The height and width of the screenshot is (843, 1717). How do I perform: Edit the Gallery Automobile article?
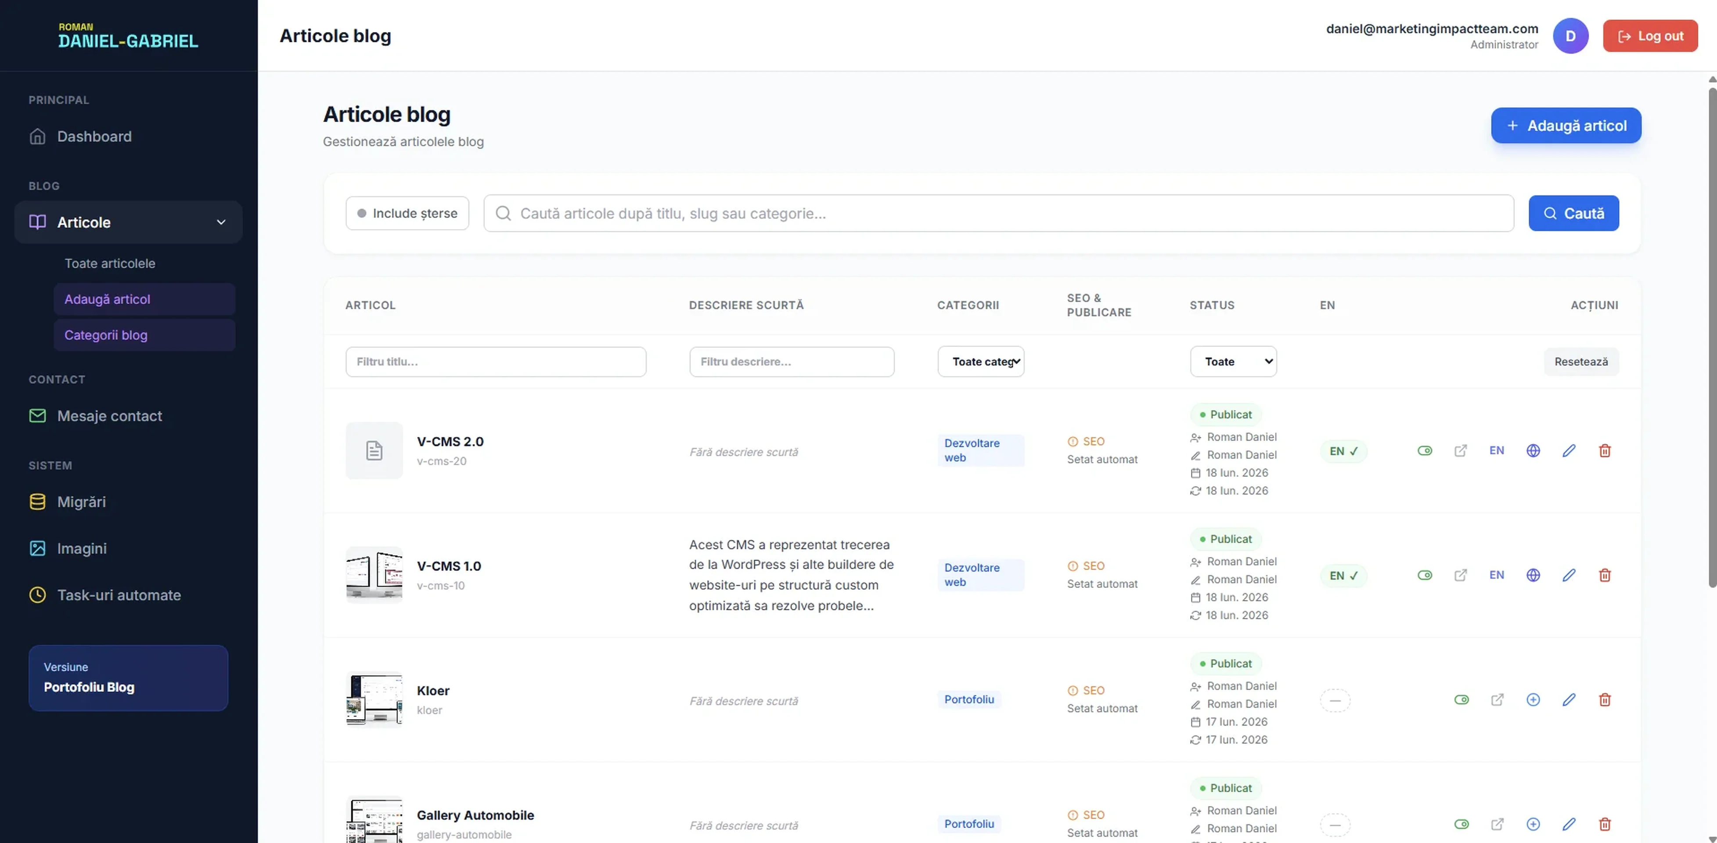point(1569,825)
